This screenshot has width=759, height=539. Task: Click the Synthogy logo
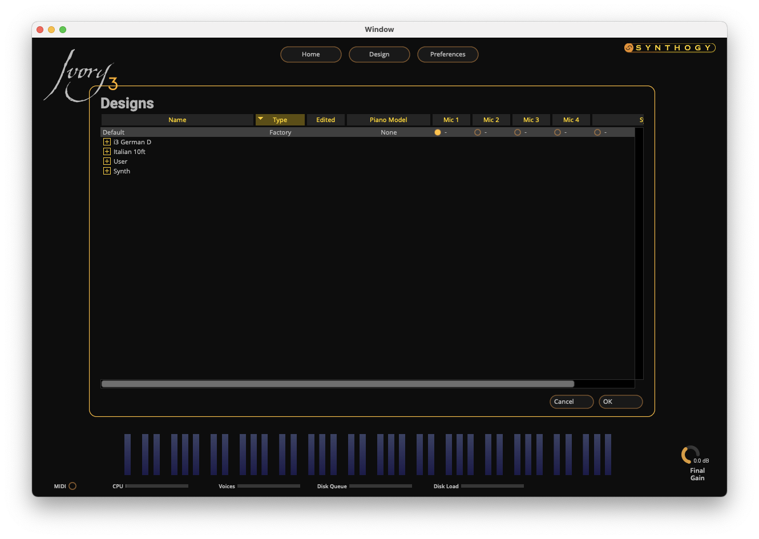(669, 48)
